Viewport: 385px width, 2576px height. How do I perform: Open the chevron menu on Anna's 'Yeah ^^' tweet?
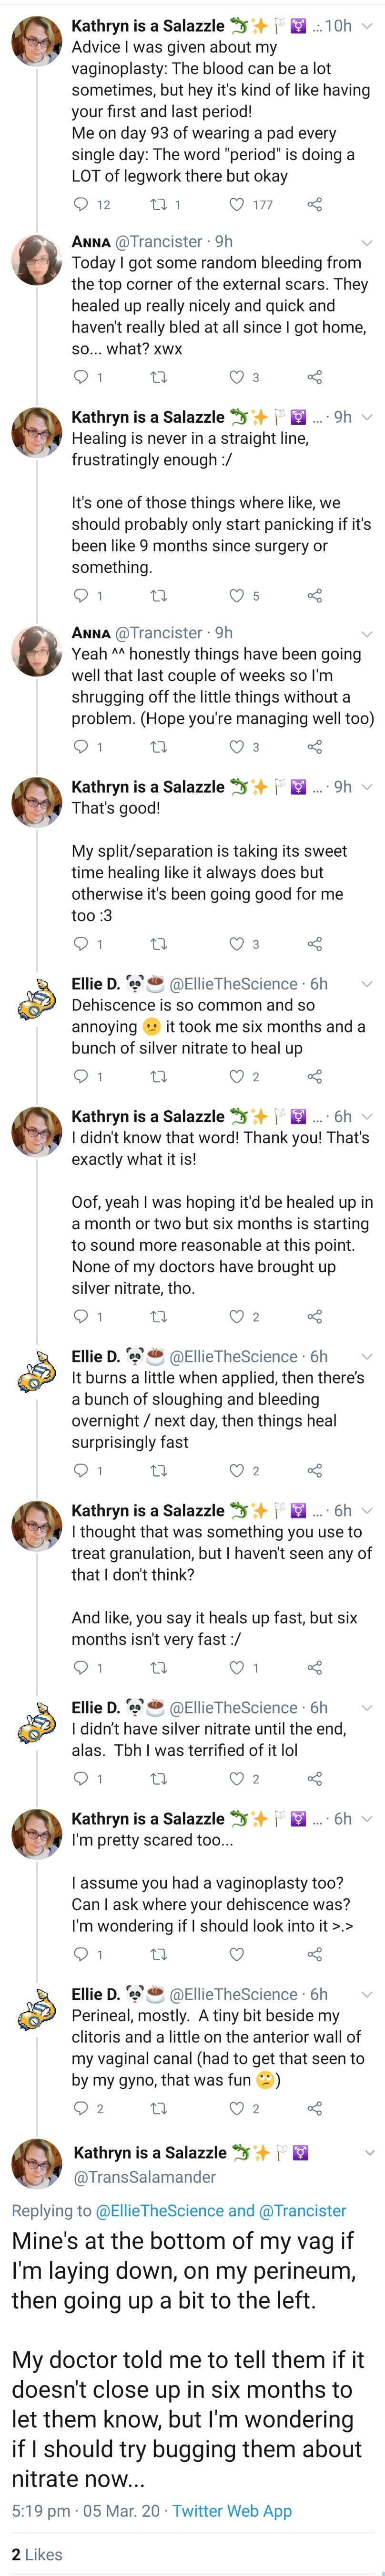point(366,633)
